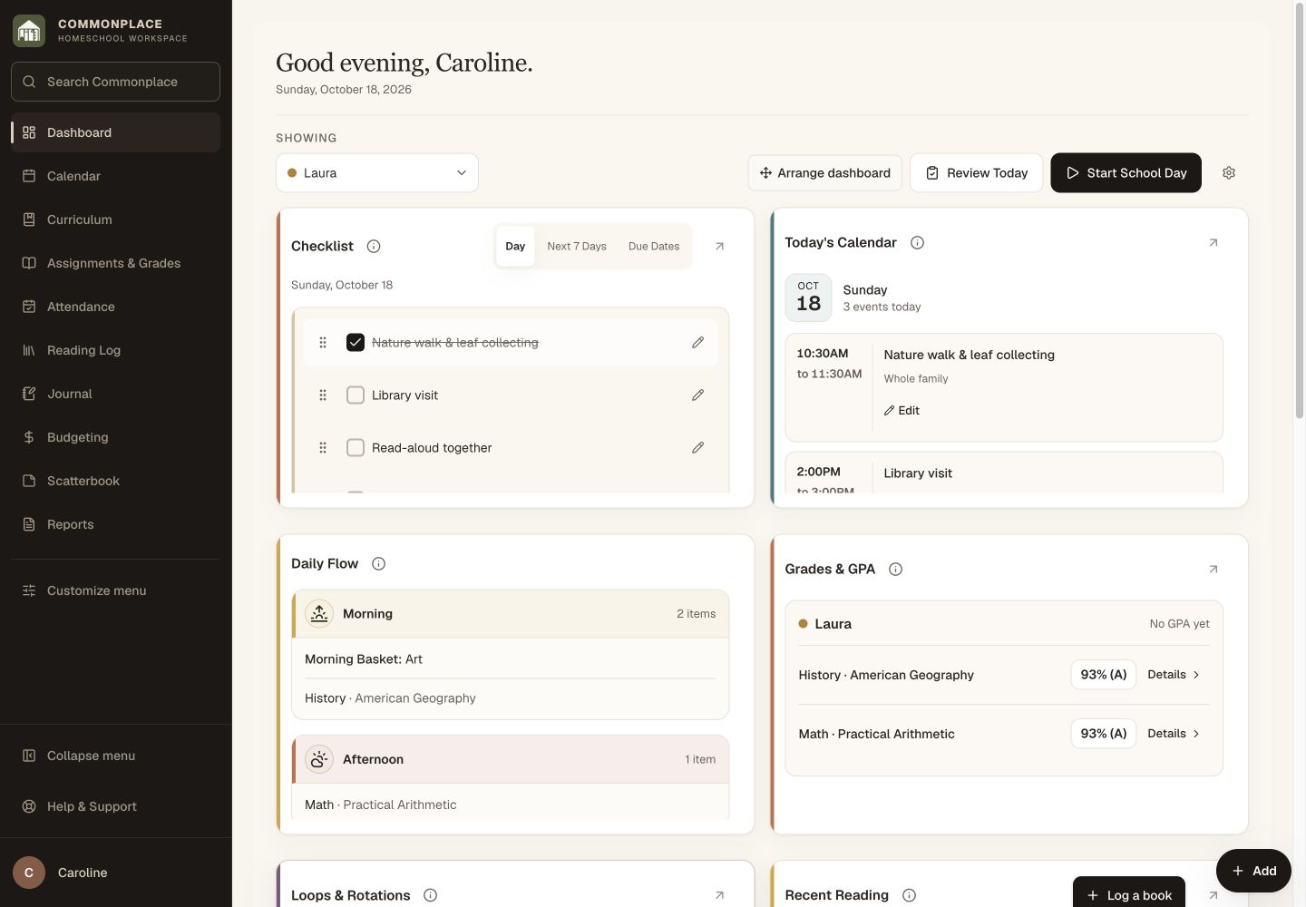Click Daily Flow info icon
Image resolution: width=1306 pixels, height=907 pixels.
(379, 563)
